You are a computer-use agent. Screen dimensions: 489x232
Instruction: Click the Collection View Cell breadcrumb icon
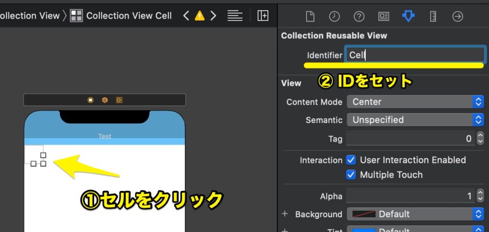76,16
